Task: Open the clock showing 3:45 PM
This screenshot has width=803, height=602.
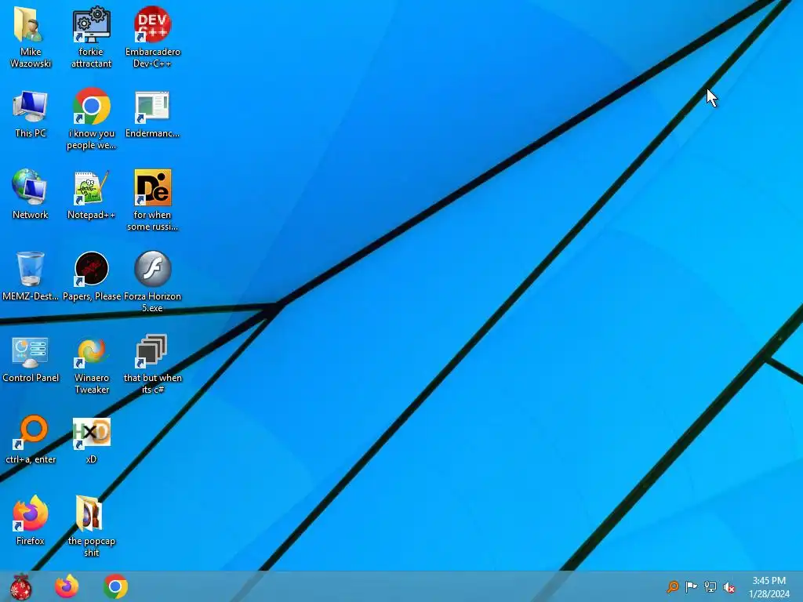Action: (x=769, y=587)
